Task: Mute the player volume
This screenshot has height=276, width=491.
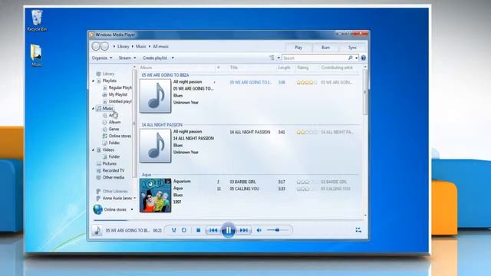Action: 259,230
